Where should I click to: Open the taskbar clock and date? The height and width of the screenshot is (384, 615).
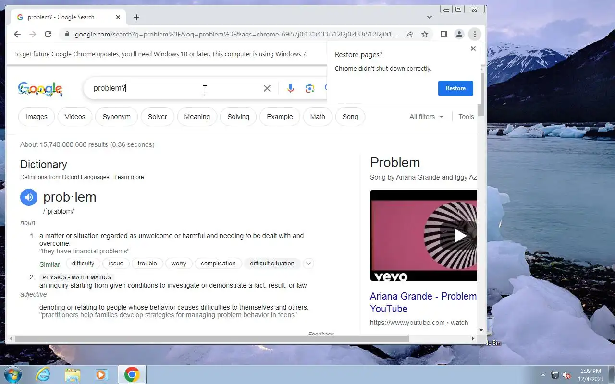coord(591,375)
